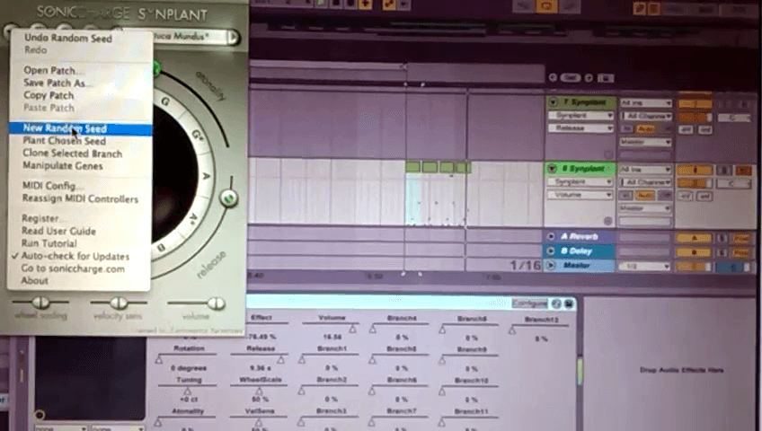Click the velocity sens slider knob
This screenshot has width=762, height=431.
(119, 303)
